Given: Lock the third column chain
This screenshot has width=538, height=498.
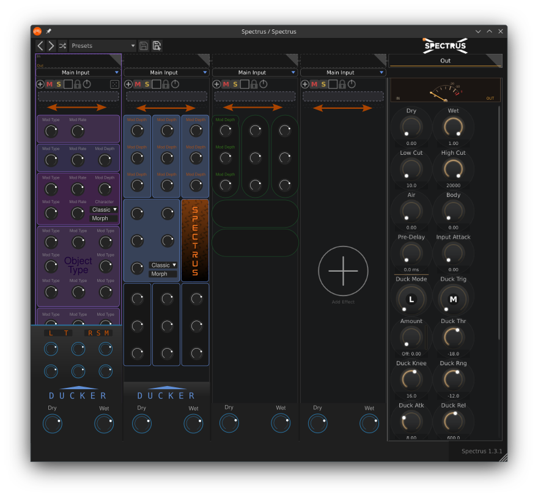Looking at the screenshot, I should pyautogui.click(x=254, y=84).
